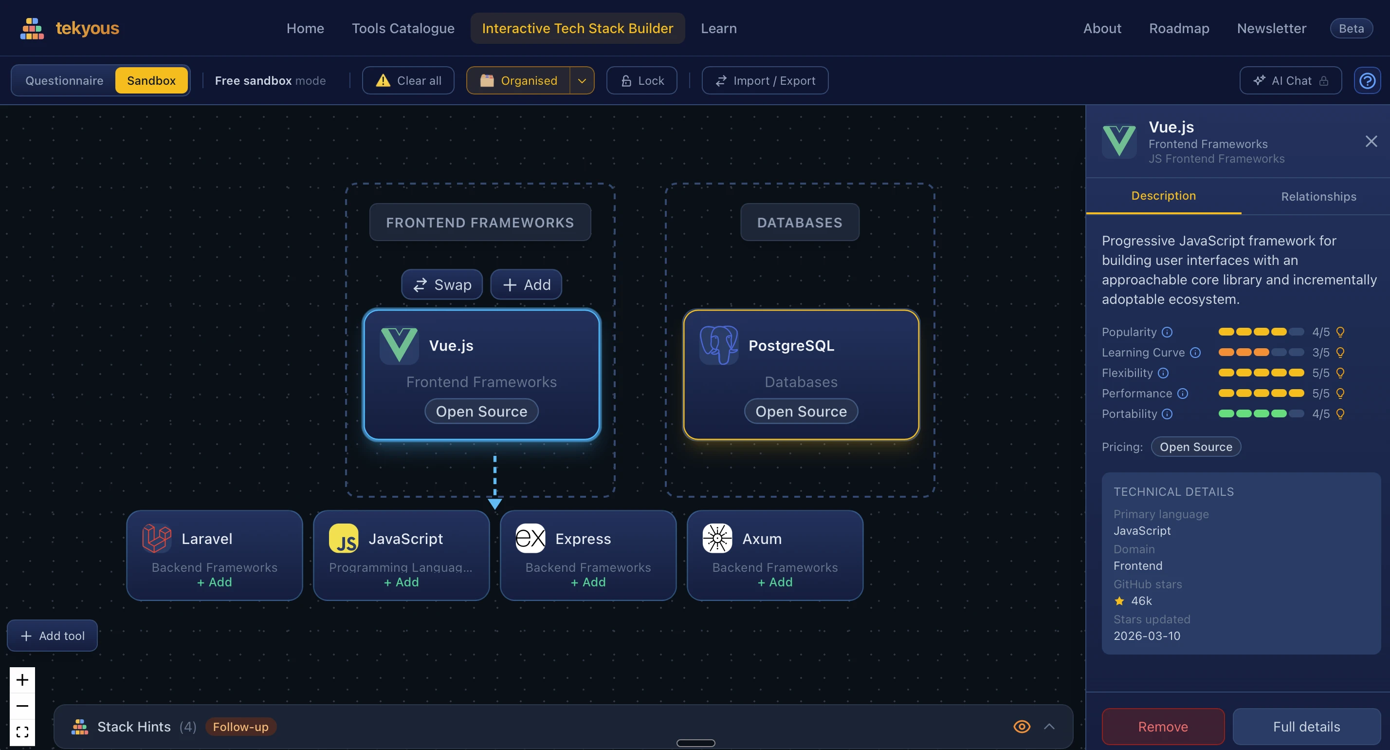Click the Vue.js logo in side panel

tap(1118, 141)
